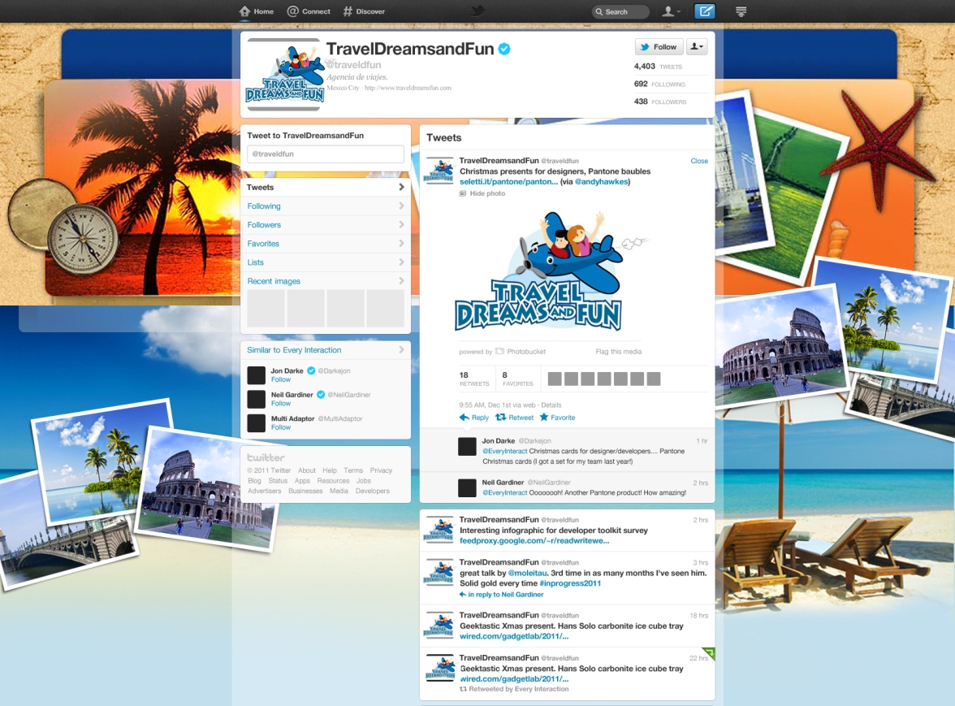Click the verified badge next to TravelDreamsandFun
Viewport: 955px width, 706px height.
pyautogui.click(x=504, y=50)
